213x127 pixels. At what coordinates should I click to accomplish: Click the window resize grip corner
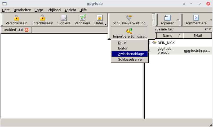click(x=211, y=125)
